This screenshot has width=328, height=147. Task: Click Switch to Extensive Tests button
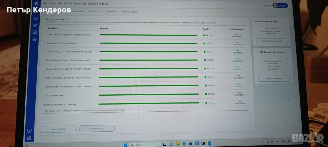click(271, 41)
